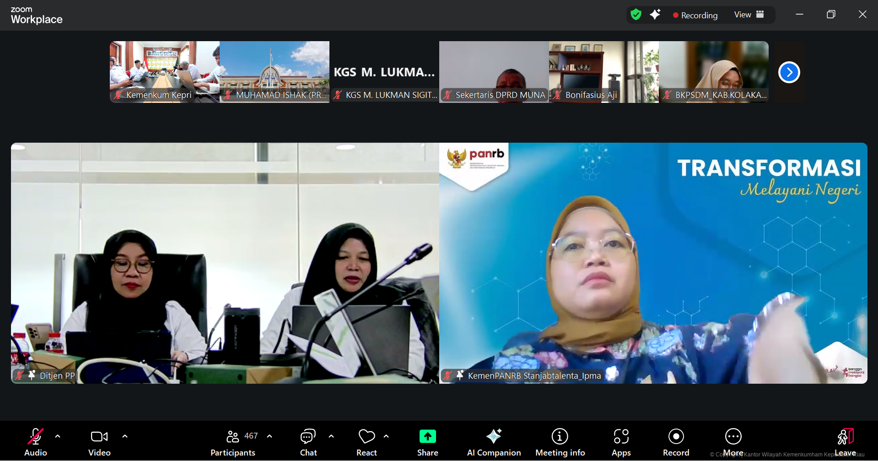This screenshot has width=878, height=461.
Task: Share your screen
Action: click(x=427, y=437)
